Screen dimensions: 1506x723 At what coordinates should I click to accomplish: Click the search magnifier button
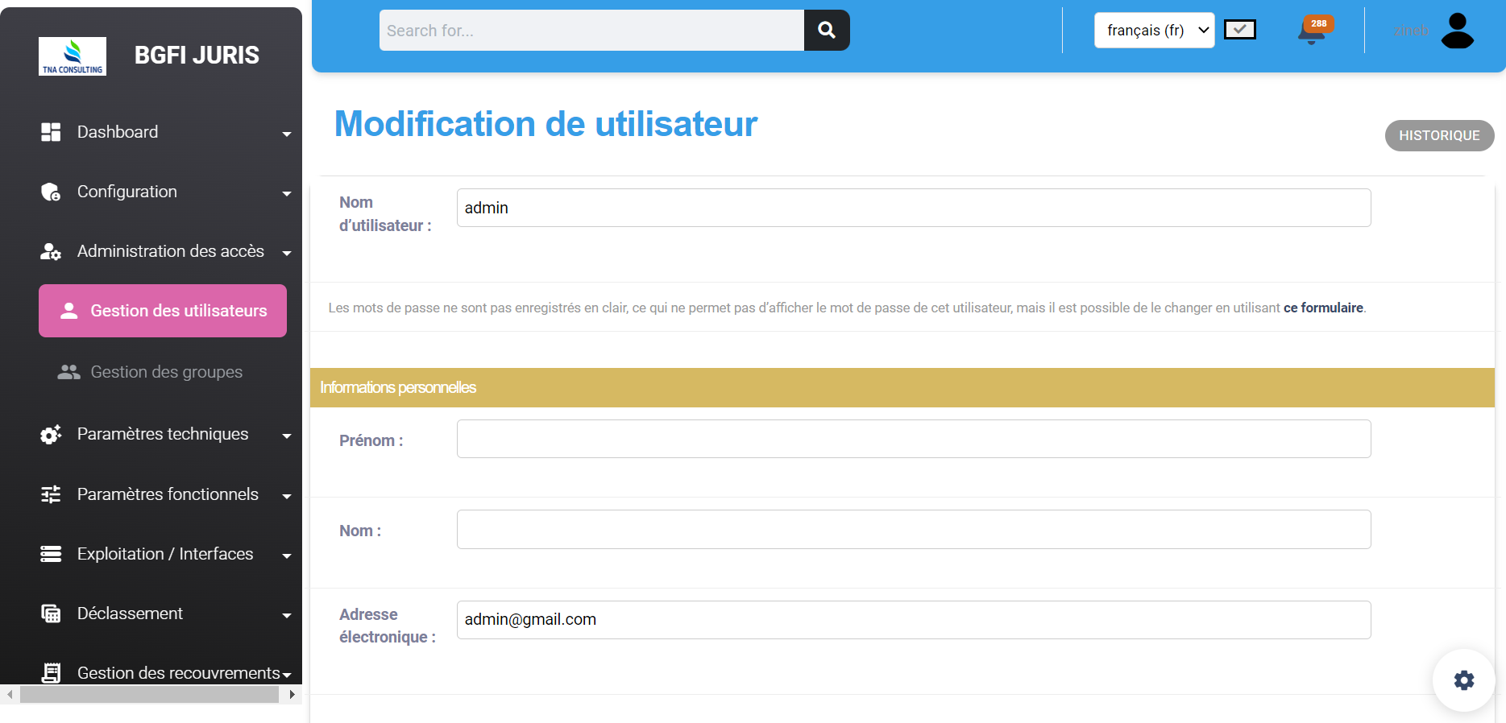click(826, 31)
